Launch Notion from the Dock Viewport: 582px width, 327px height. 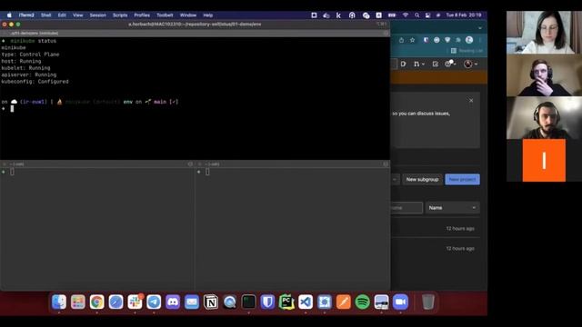click(211, 302)
